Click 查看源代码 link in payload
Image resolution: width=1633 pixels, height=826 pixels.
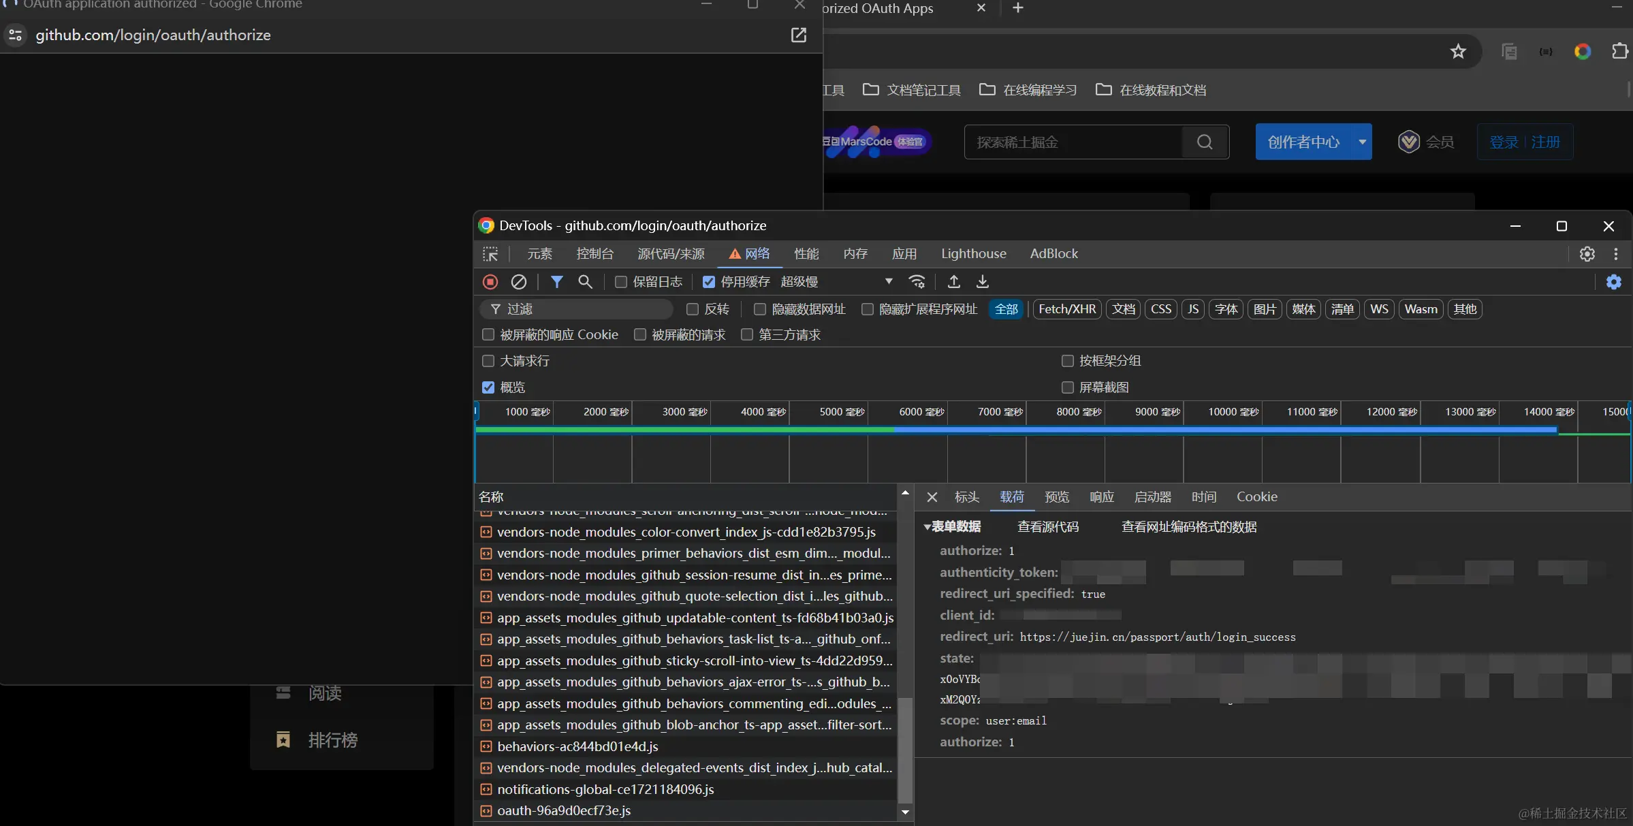coord(1047,527)
